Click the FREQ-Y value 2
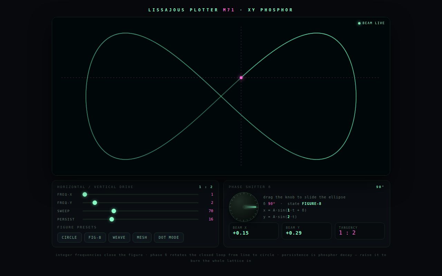Screen dimensions: 442x276 coord(212,203)
